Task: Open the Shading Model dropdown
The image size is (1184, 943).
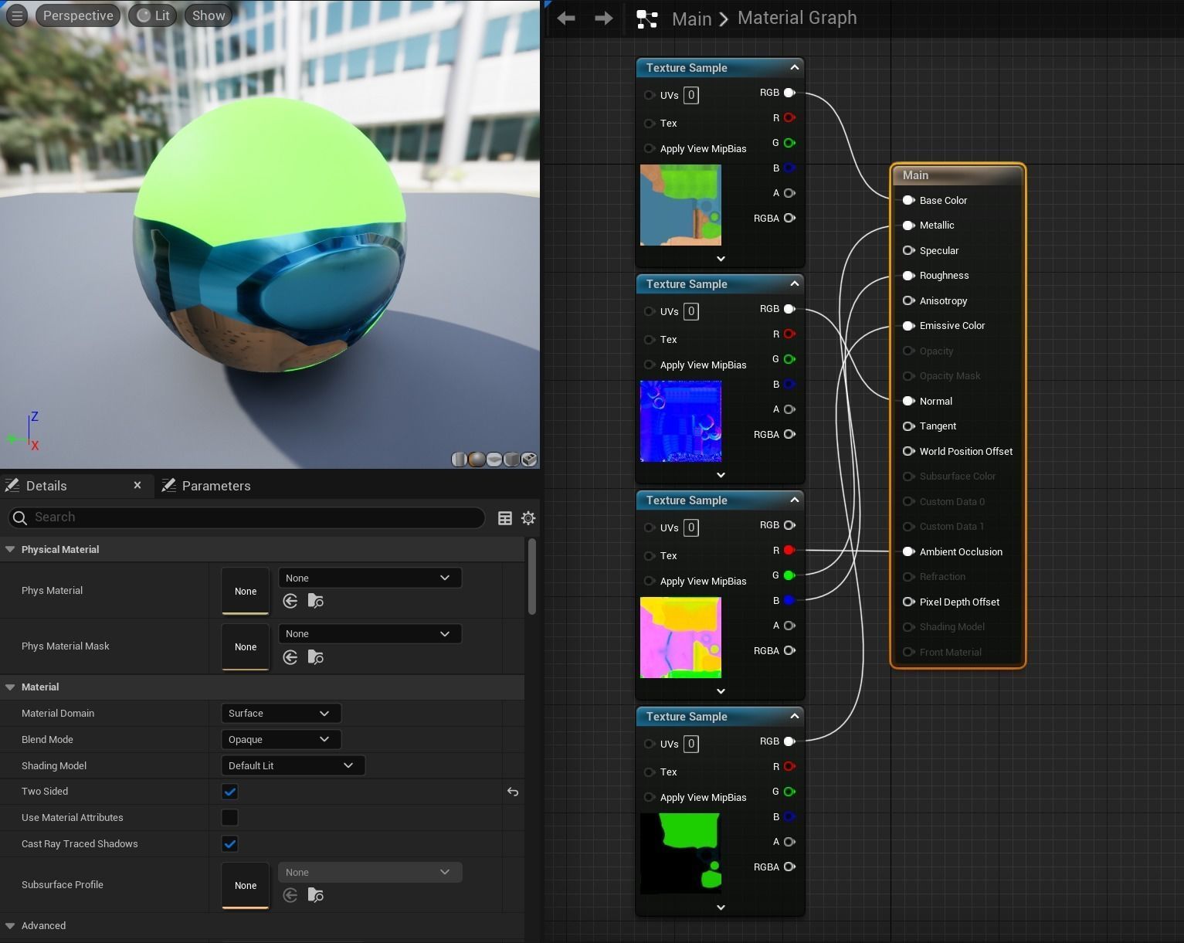Action: [293, 765]
